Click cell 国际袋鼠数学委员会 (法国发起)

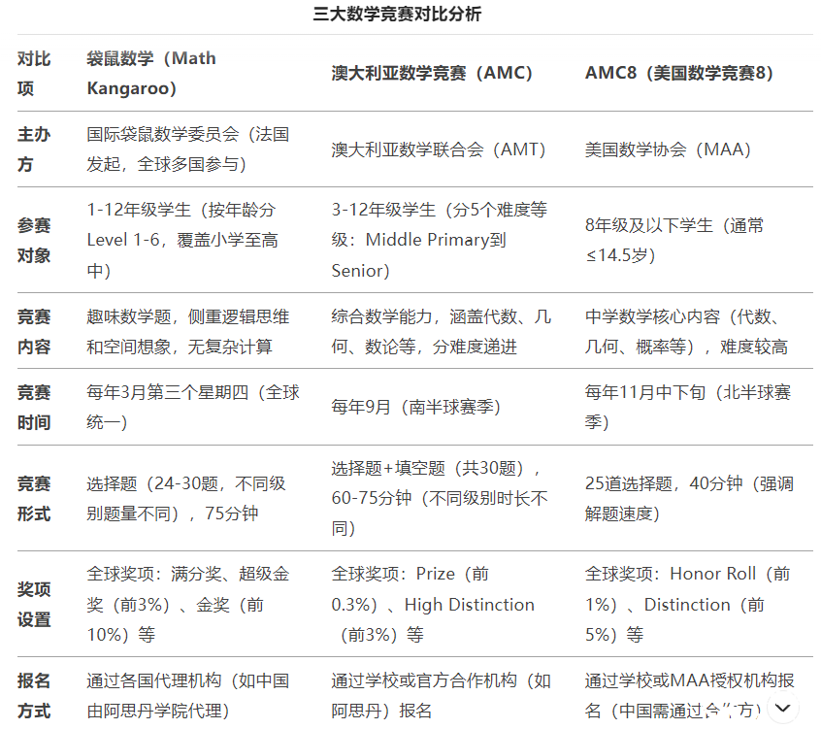point(188,149)
